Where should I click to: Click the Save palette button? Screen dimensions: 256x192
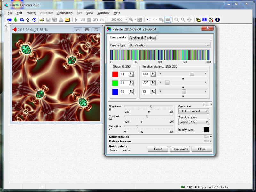[180, 149]
